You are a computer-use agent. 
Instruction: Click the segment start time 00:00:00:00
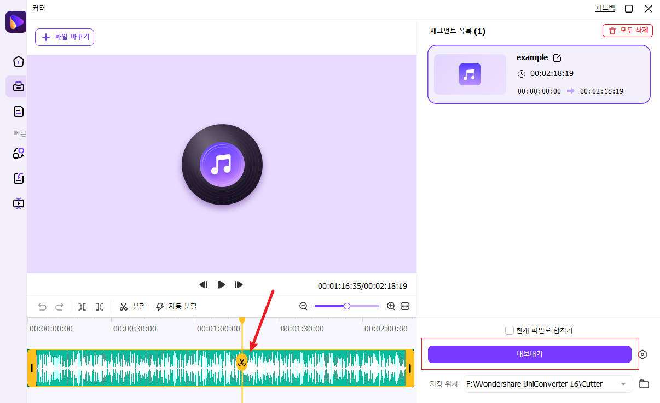pos(539,91)
